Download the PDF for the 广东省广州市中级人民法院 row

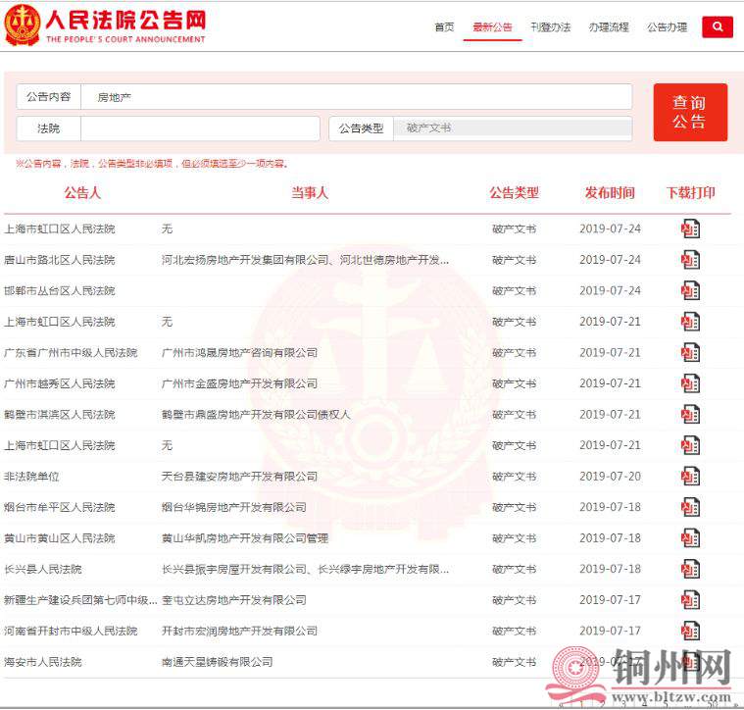tap(690, 353)
